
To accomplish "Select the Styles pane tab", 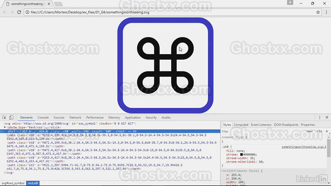I will pos(227,125).
